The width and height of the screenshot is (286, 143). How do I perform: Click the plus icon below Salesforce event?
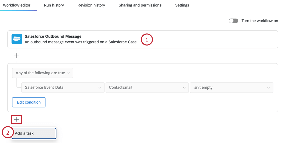click(16, 56)
